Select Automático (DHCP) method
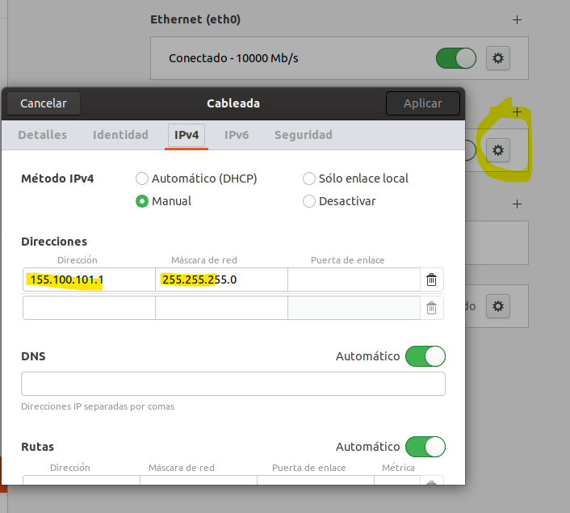The height and width of the screenshot is (513, 570). tap(142, 179)
